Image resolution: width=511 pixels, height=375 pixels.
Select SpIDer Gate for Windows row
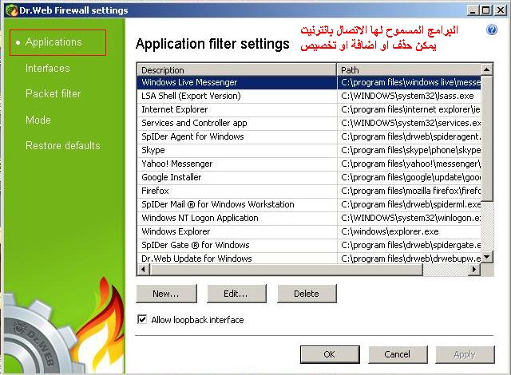tap(309, 245)
